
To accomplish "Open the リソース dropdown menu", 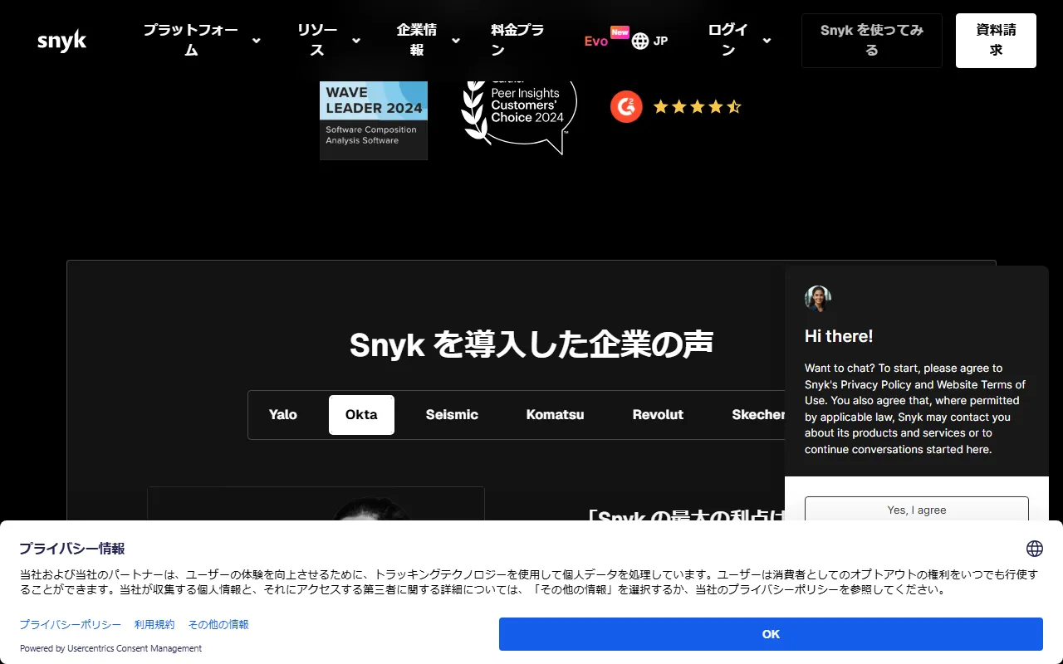I will tap(318, 40).
